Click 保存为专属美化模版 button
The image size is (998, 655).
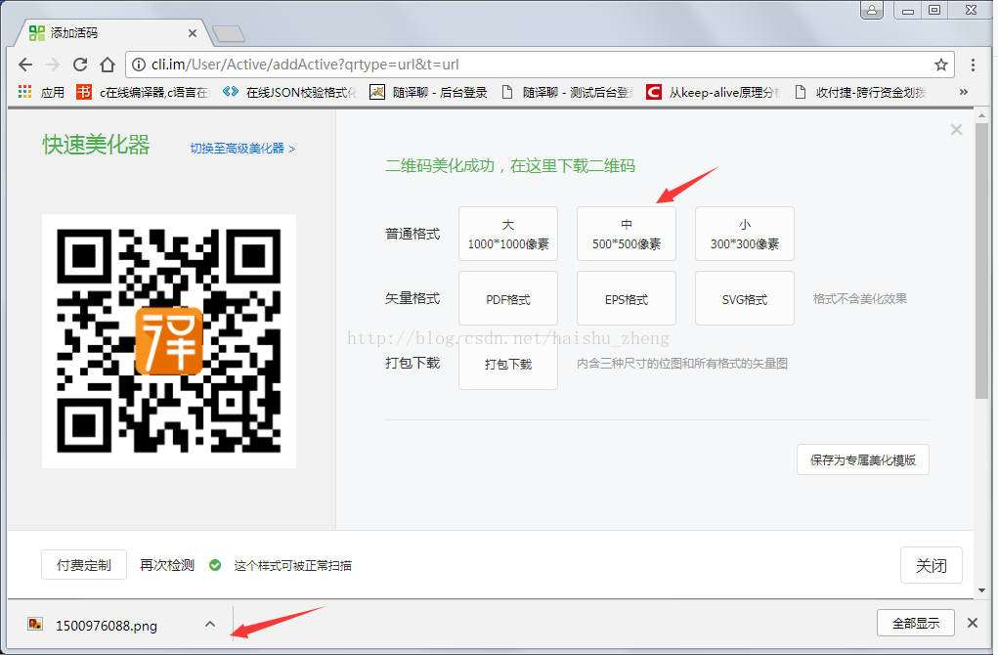862,459
